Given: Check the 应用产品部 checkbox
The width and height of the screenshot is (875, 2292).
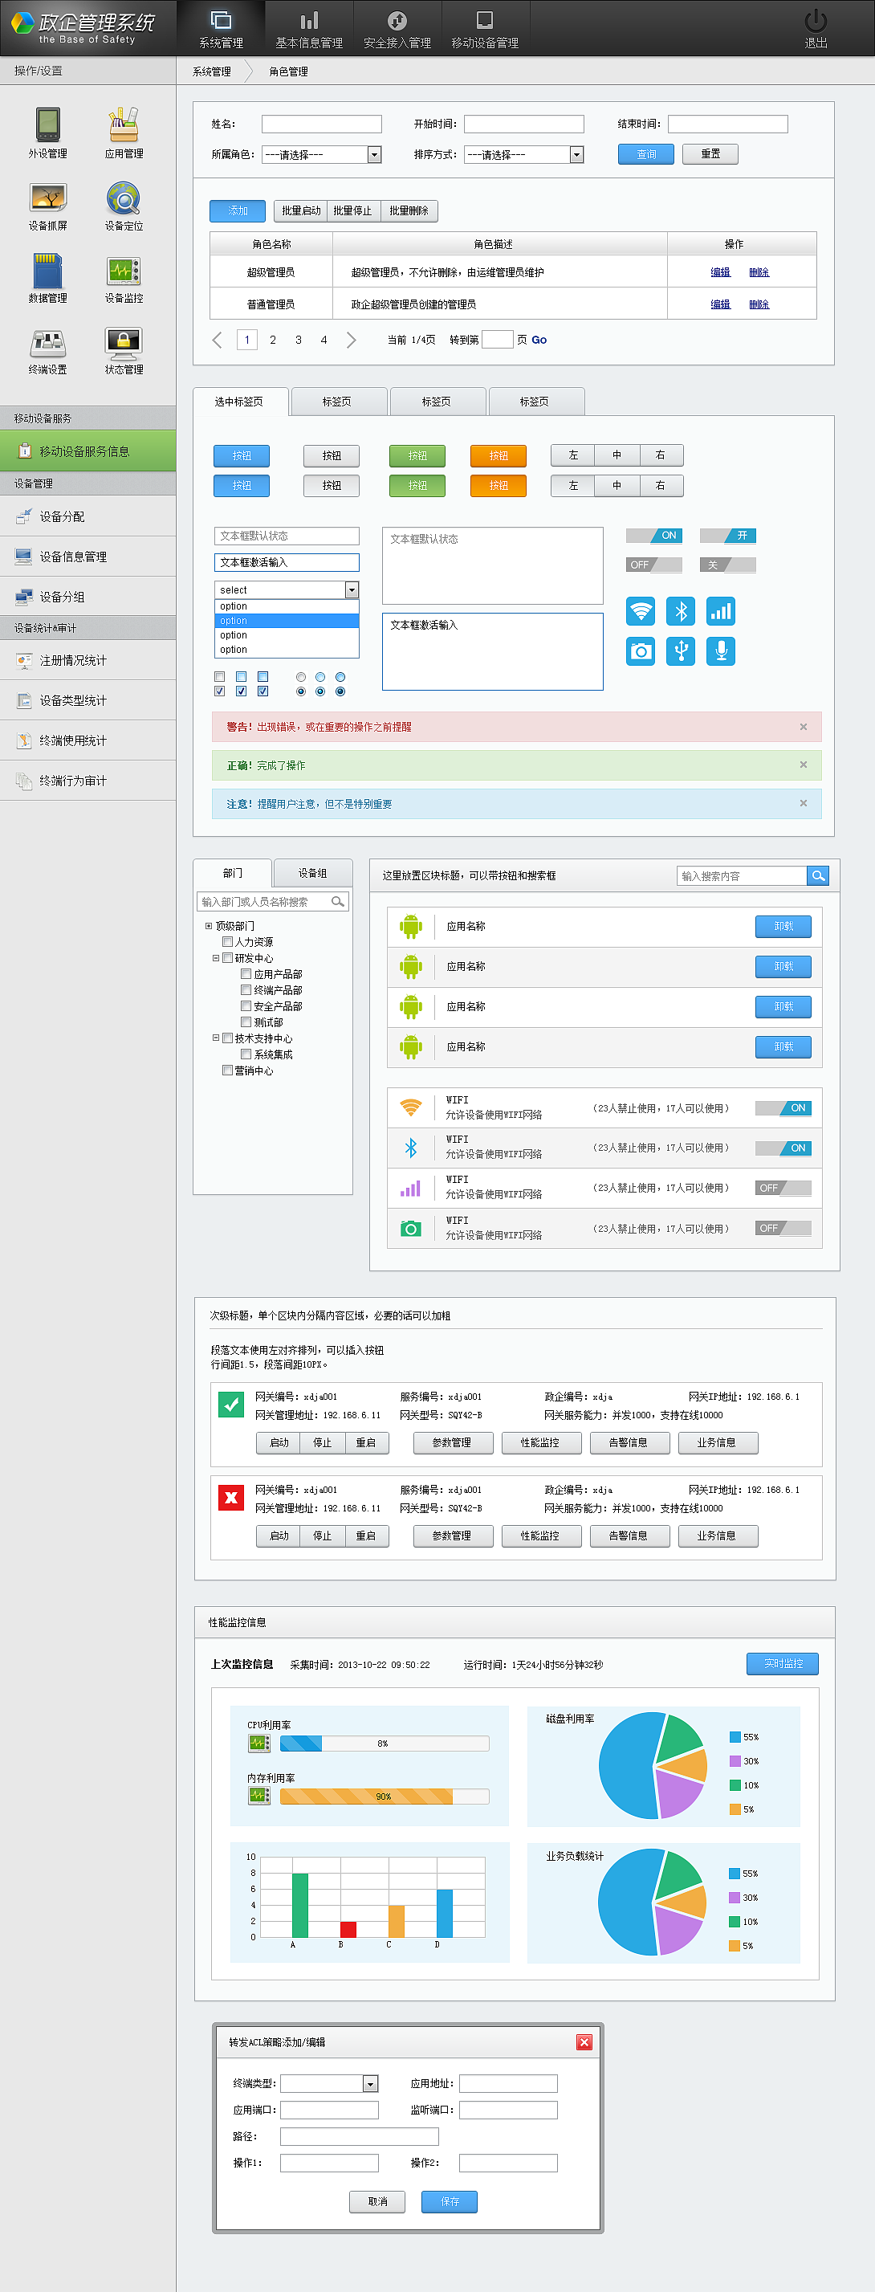Looking at the screenshot, I should (x=246, y=973).
